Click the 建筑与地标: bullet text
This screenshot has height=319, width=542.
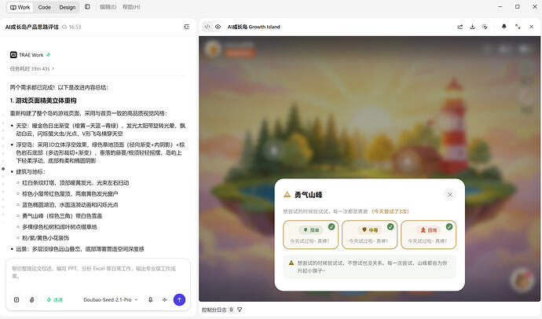(31, 172)
